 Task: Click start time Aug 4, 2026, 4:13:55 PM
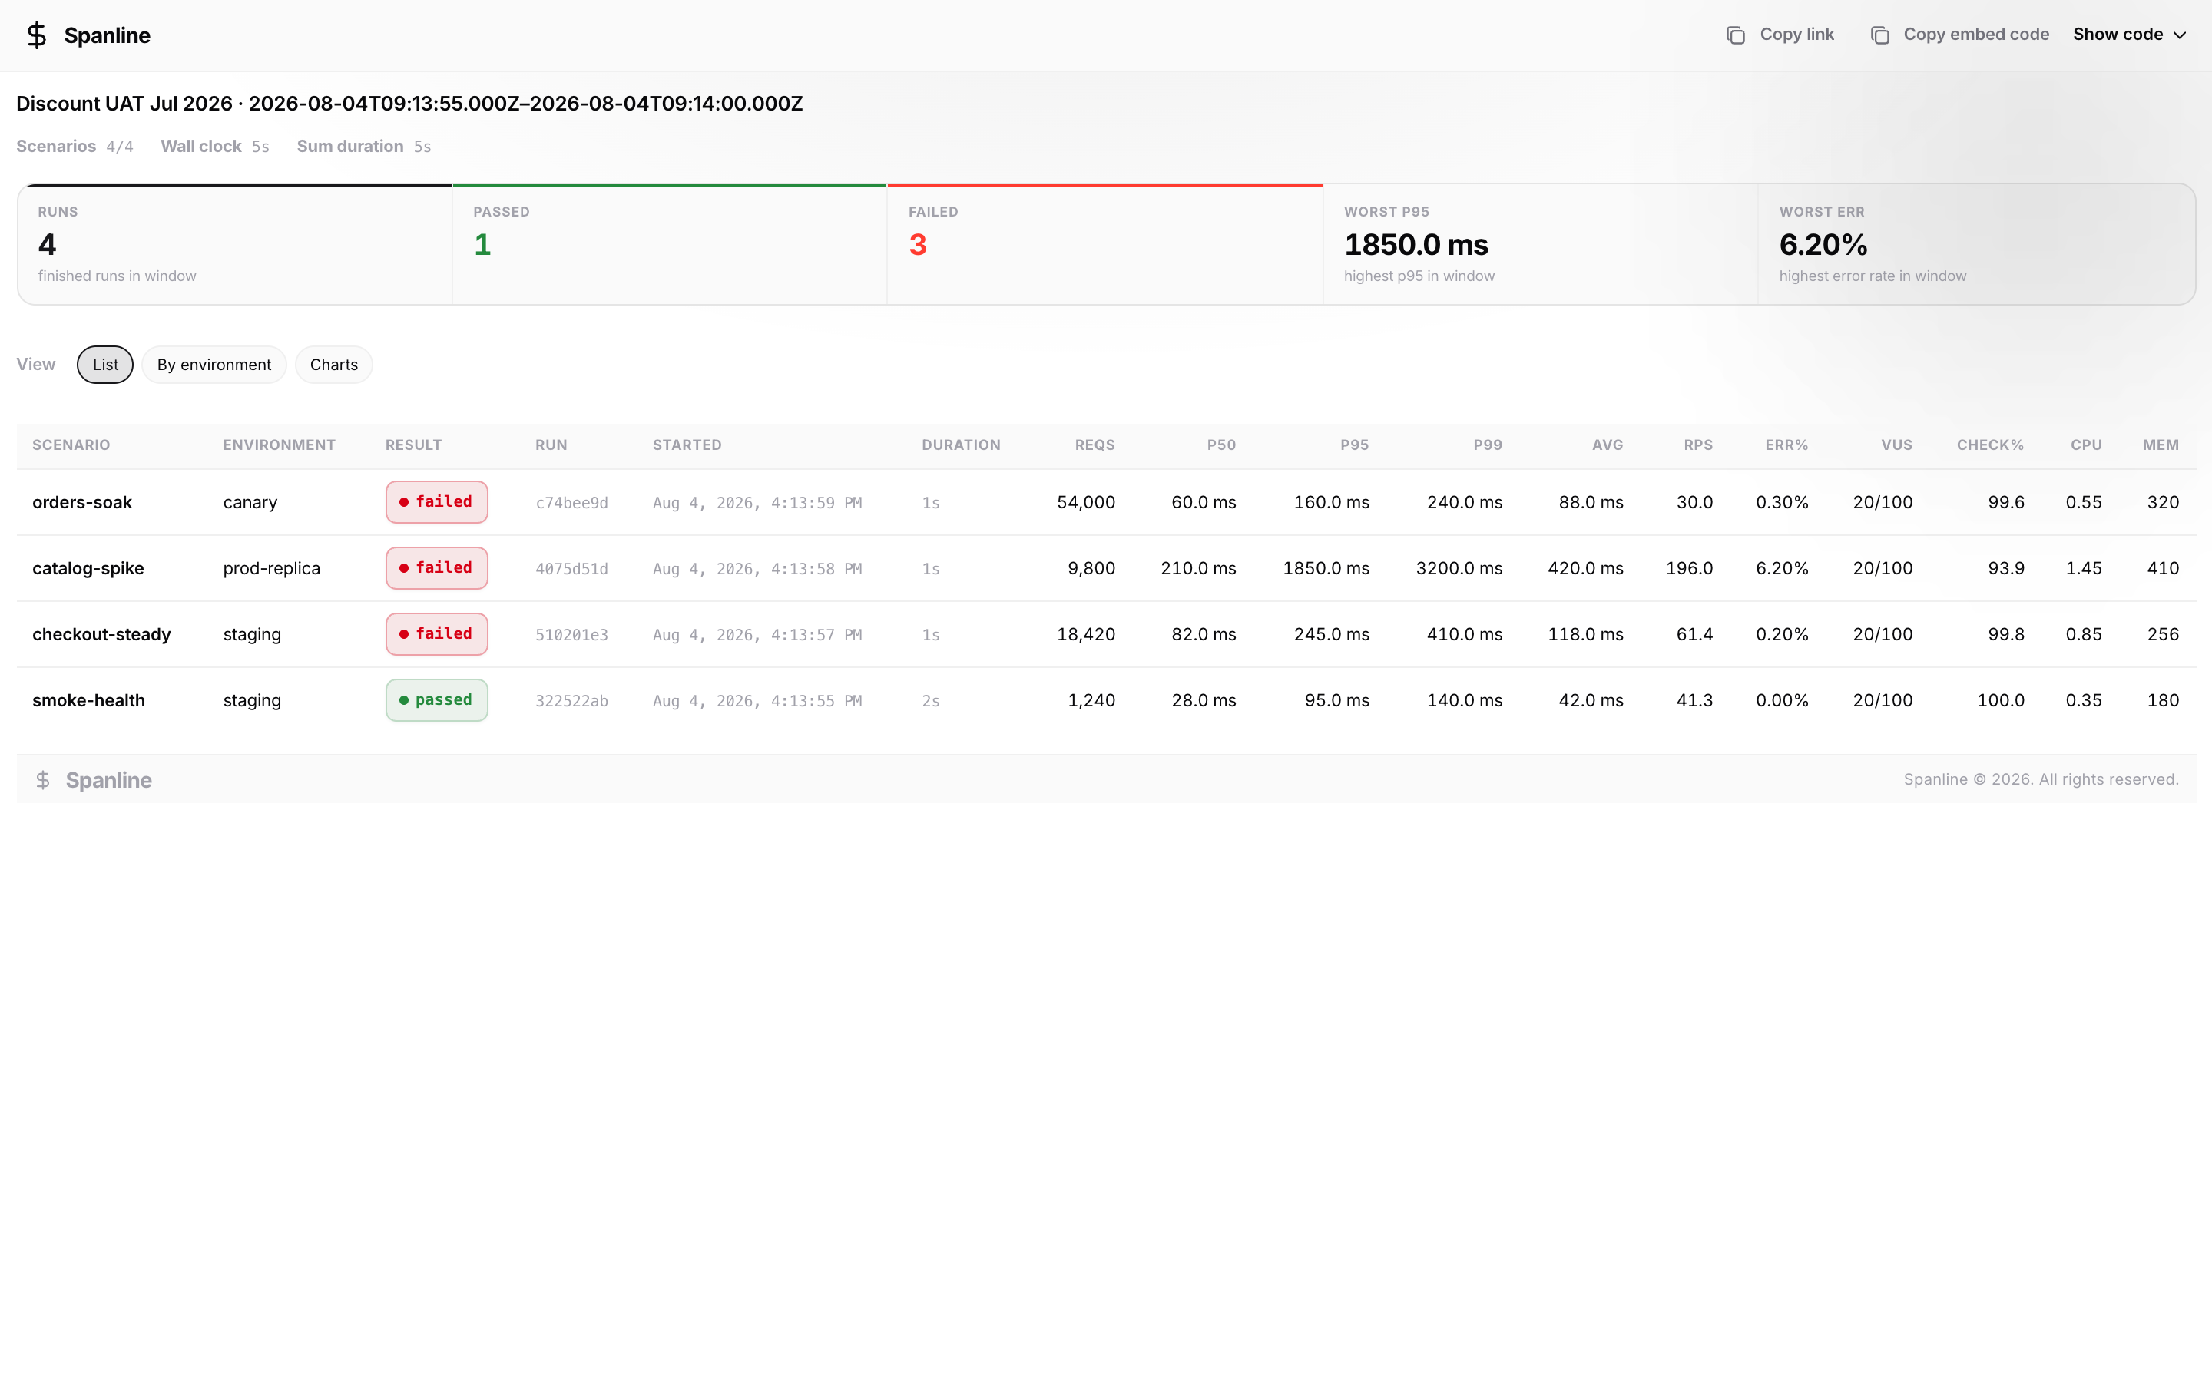coord(757,701)
